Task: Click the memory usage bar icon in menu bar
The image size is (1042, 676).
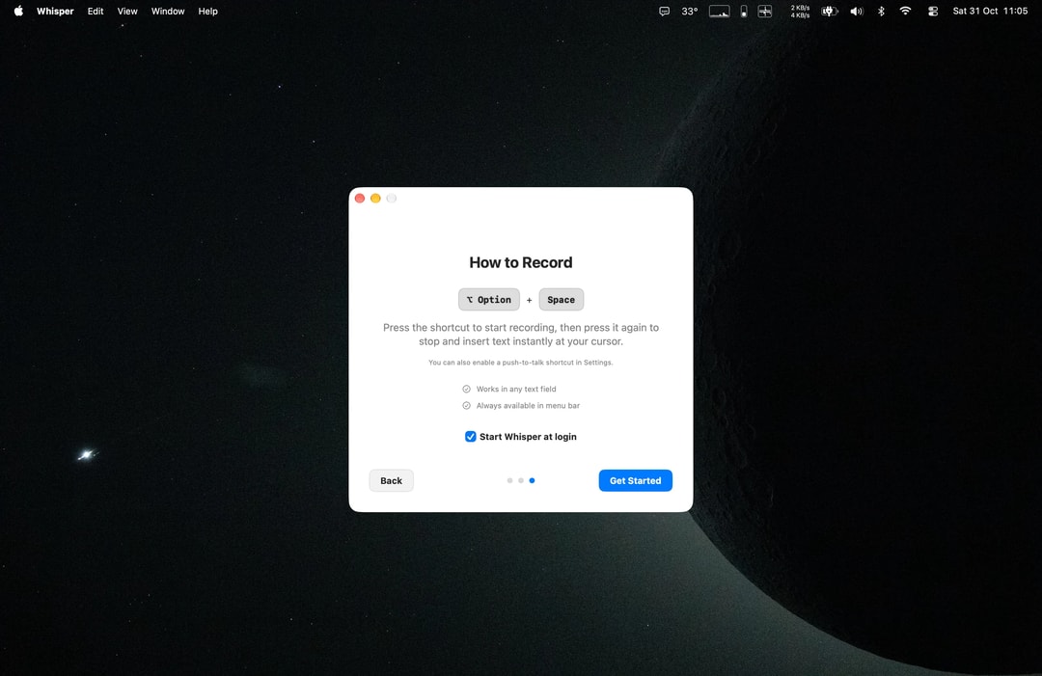Action: (x=744, y=12)
